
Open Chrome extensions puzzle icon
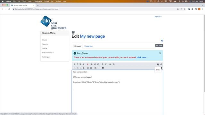[192, 9]
